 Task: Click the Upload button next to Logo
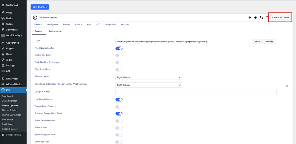click(x=269, y=42)
